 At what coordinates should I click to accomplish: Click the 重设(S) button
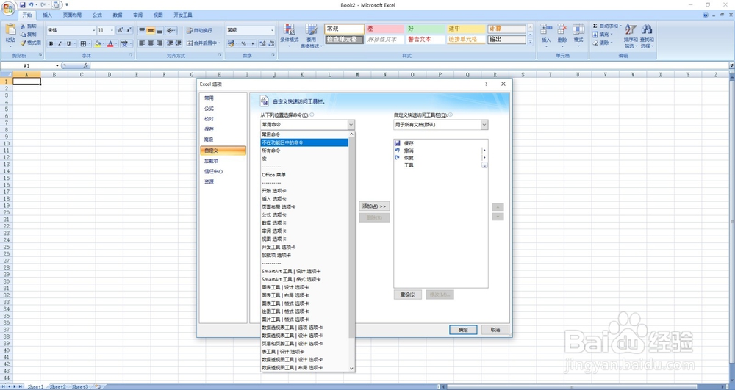[408, 295]
